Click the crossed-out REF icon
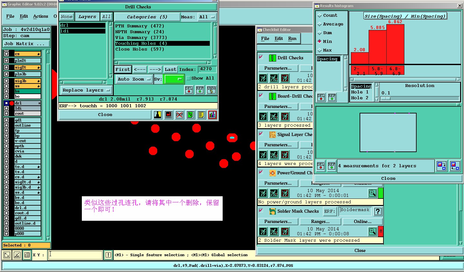 [x=179, y=115]
